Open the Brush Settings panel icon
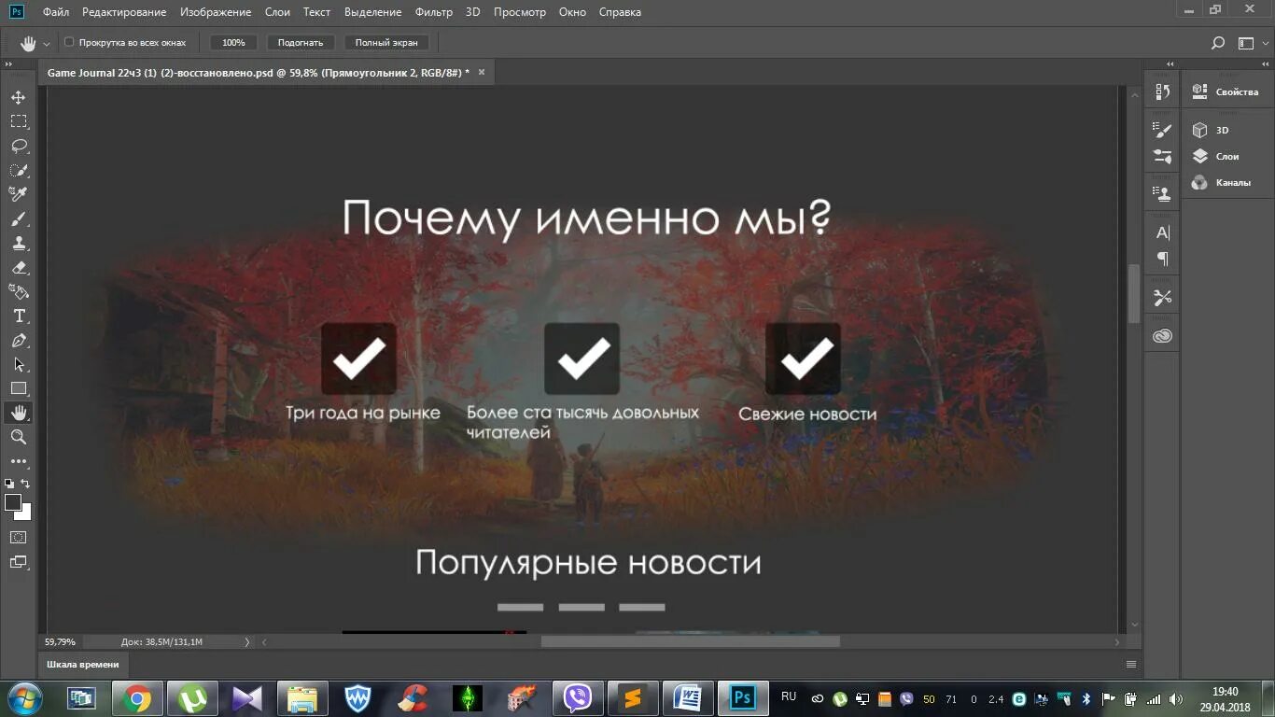This screenshot has height=717, width=1275. [1163, 131]
